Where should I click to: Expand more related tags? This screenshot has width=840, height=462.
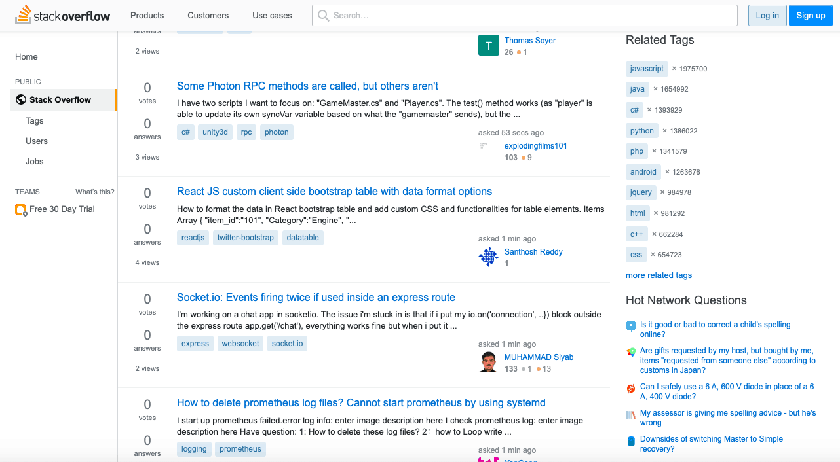click(x=659, y=275)
